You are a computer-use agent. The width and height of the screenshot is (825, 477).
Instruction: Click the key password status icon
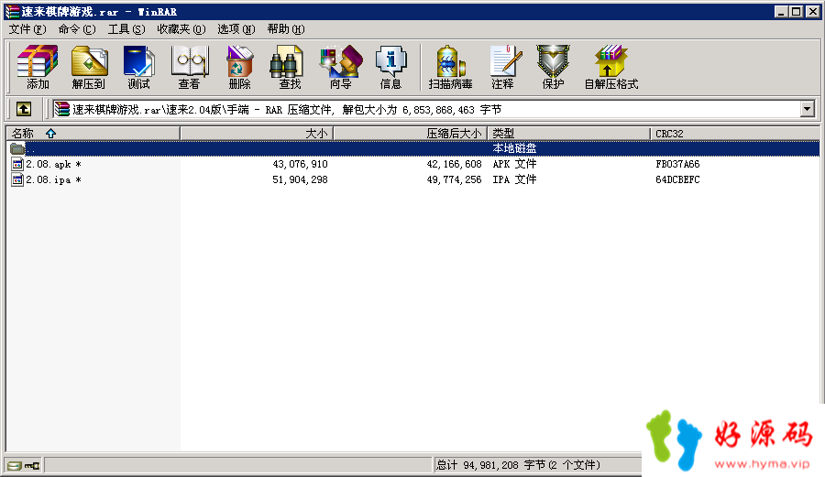click(x=32, y=465)
